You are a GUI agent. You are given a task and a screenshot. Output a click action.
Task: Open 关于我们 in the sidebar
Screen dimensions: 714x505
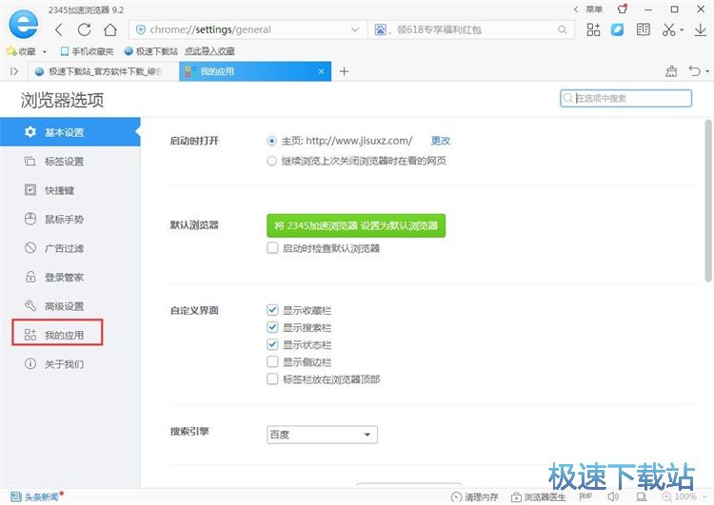[x=70, y=364]
